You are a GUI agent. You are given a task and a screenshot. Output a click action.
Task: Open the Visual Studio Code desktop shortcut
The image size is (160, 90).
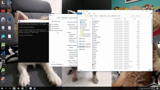3,54
